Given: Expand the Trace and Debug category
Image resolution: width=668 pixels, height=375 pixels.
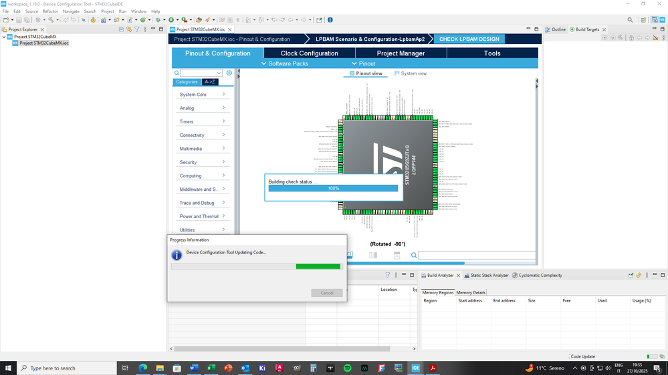Looking at the screenshot, I should click(x=202, y=203).
